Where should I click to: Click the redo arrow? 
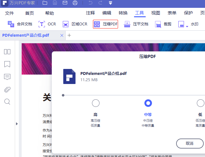[100, 3]
